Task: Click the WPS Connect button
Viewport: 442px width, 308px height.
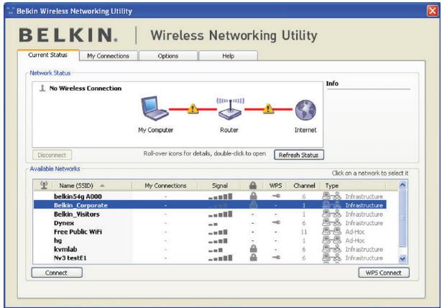Action: [383, 273]
